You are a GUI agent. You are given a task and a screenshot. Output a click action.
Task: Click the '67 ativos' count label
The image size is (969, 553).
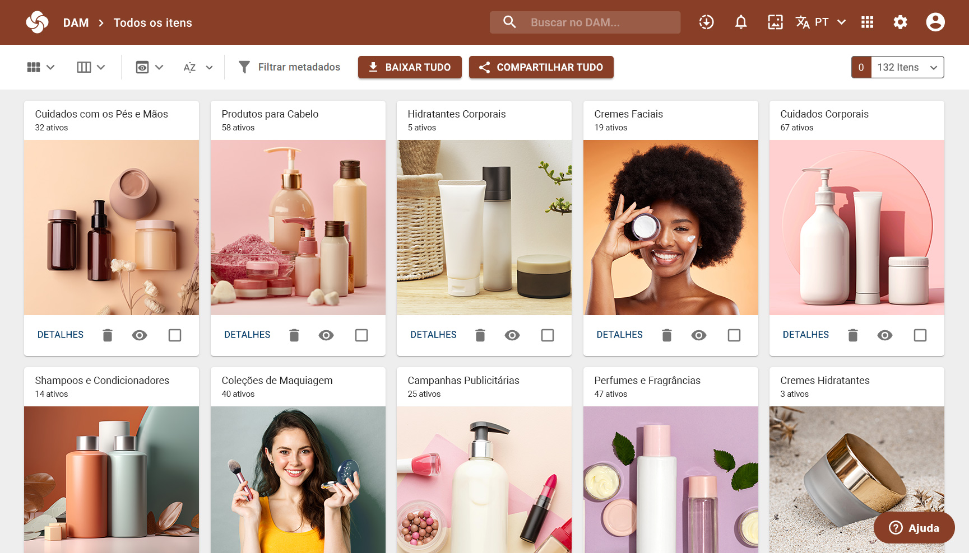click(x=796, y=128)
